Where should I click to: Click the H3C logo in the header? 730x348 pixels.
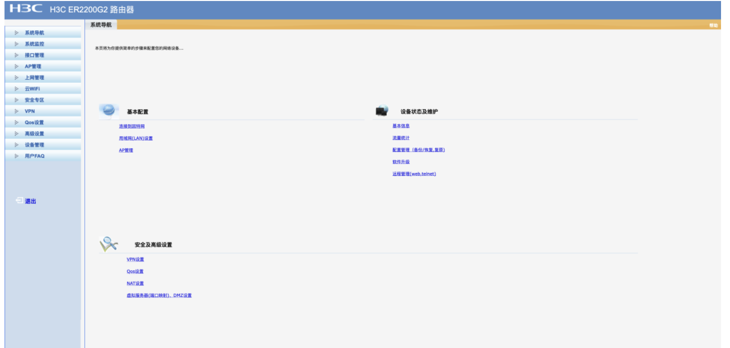(x=26, y=9)
